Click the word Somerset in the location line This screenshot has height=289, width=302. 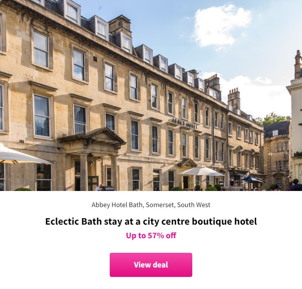coord(160,205)
